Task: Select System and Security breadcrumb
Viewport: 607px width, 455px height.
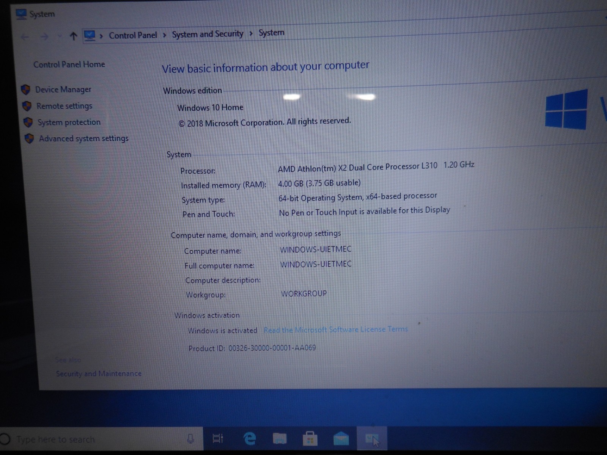Action: (208, 34)
